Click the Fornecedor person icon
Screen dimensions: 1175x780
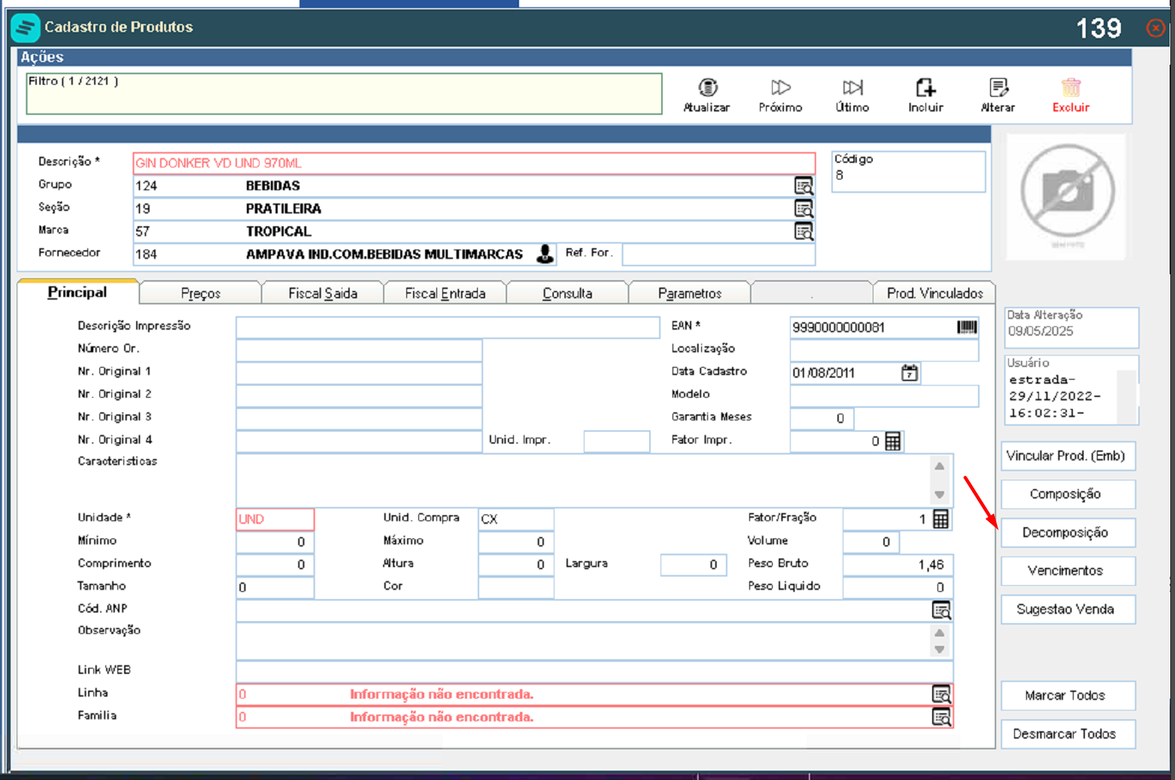click(x=545, y=254)
